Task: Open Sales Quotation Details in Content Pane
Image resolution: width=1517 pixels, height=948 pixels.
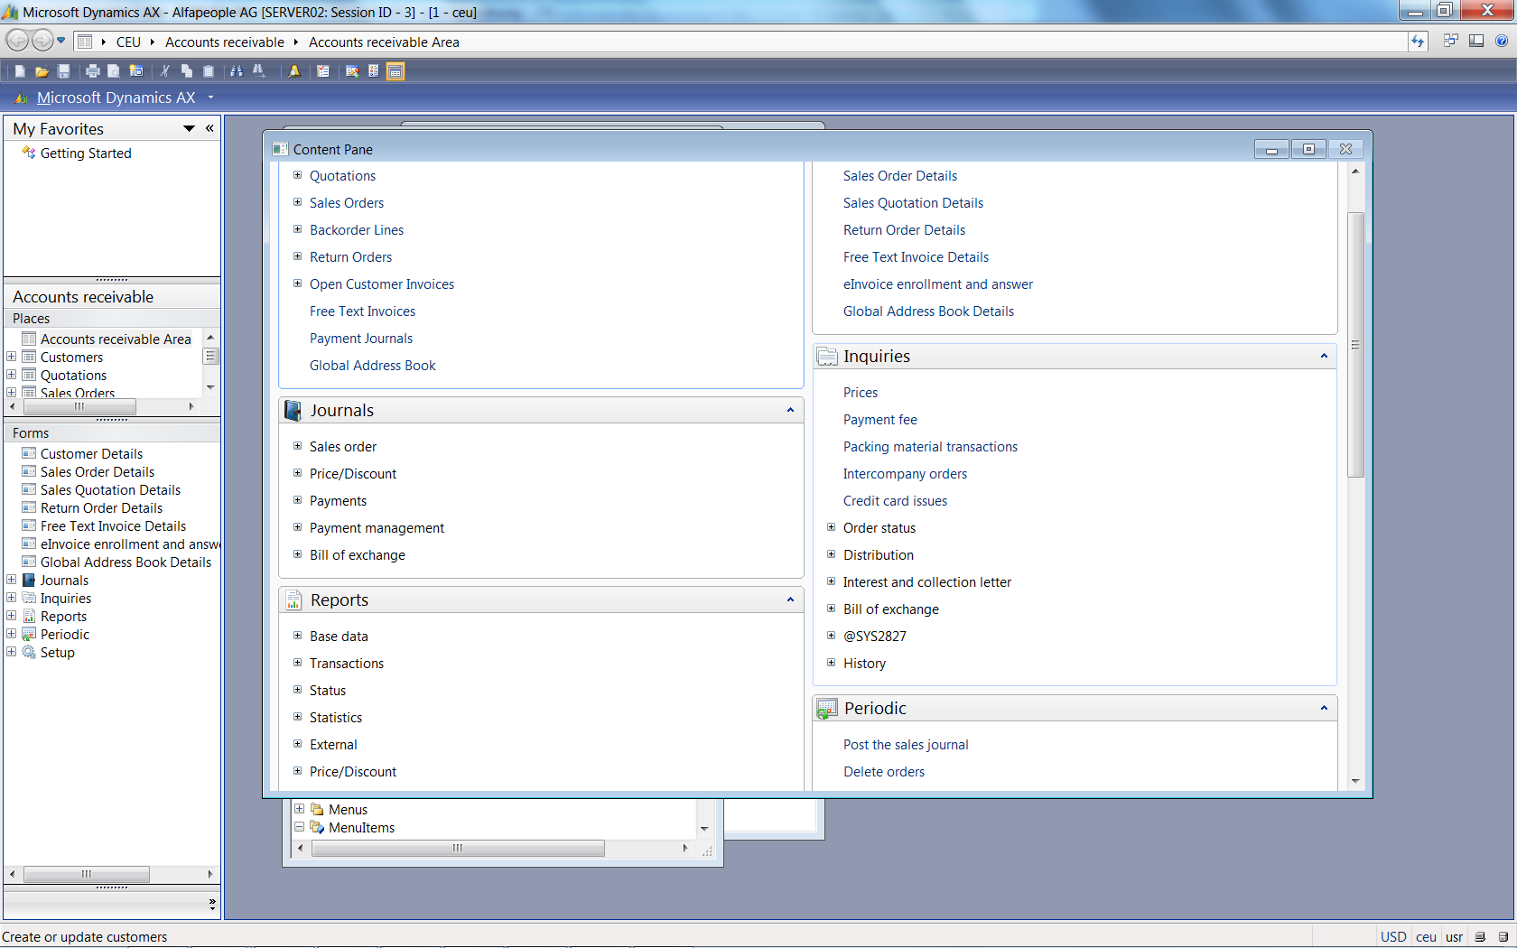Action: pos(913,203)
